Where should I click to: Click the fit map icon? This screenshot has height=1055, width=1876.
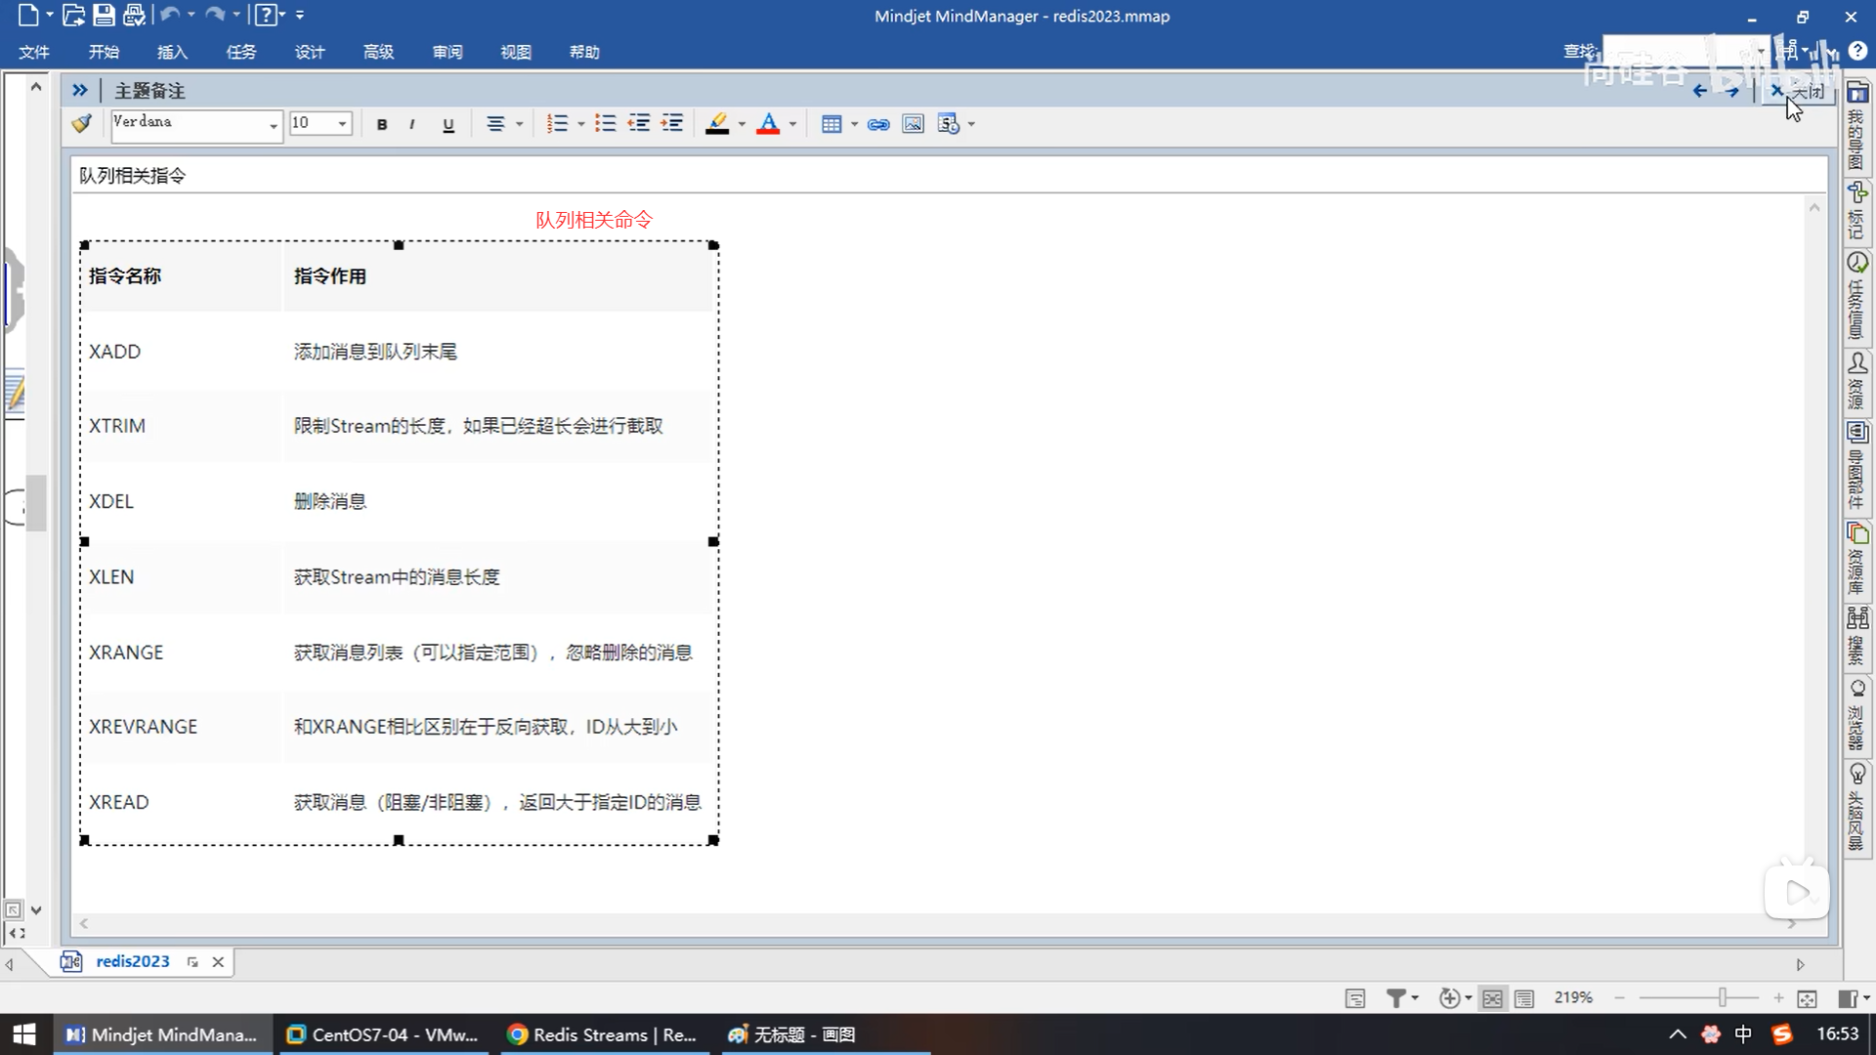pyautogui.click(x=1807, y=998)
